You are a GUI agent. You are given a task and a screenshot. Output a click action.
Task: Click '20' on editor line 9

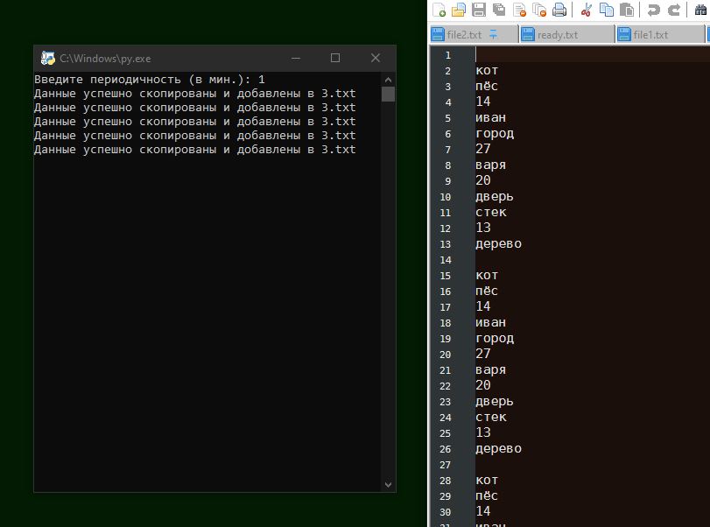pos(483,180)
